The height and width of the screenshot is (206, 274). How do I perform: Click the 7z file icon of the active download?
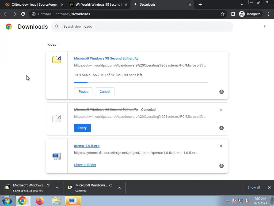[x=57, y=60]
